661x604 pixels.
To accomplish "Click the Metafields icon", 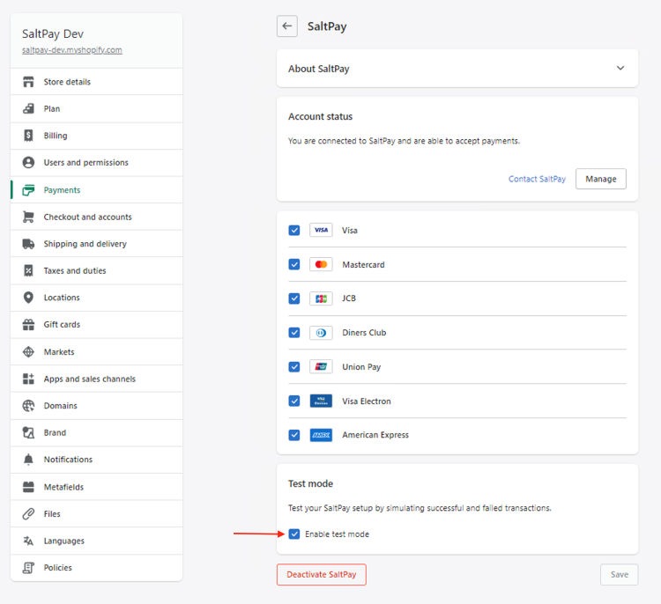I will pyautogui.click(x=28, y=487).
